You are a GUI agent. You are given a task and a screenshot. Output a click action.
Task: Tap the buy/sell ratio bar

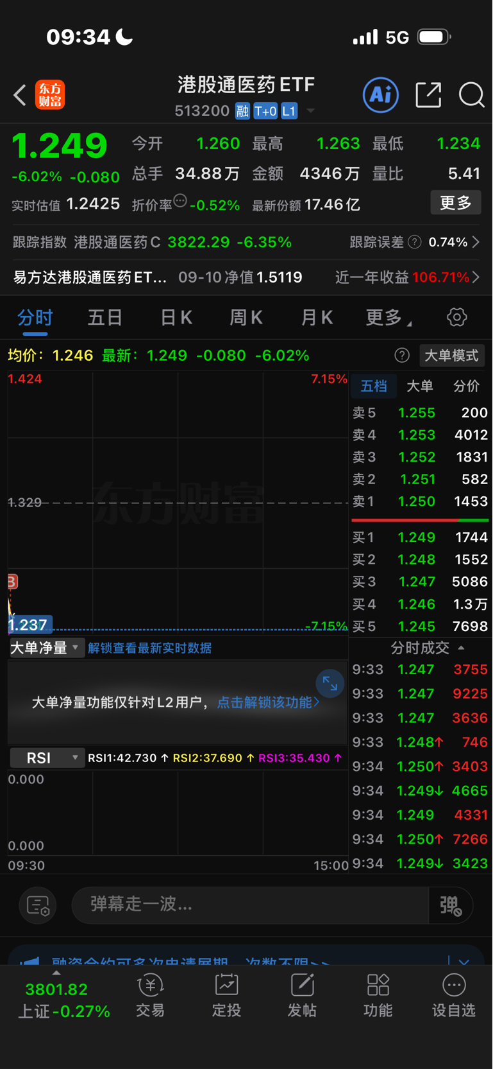(421, 519)
